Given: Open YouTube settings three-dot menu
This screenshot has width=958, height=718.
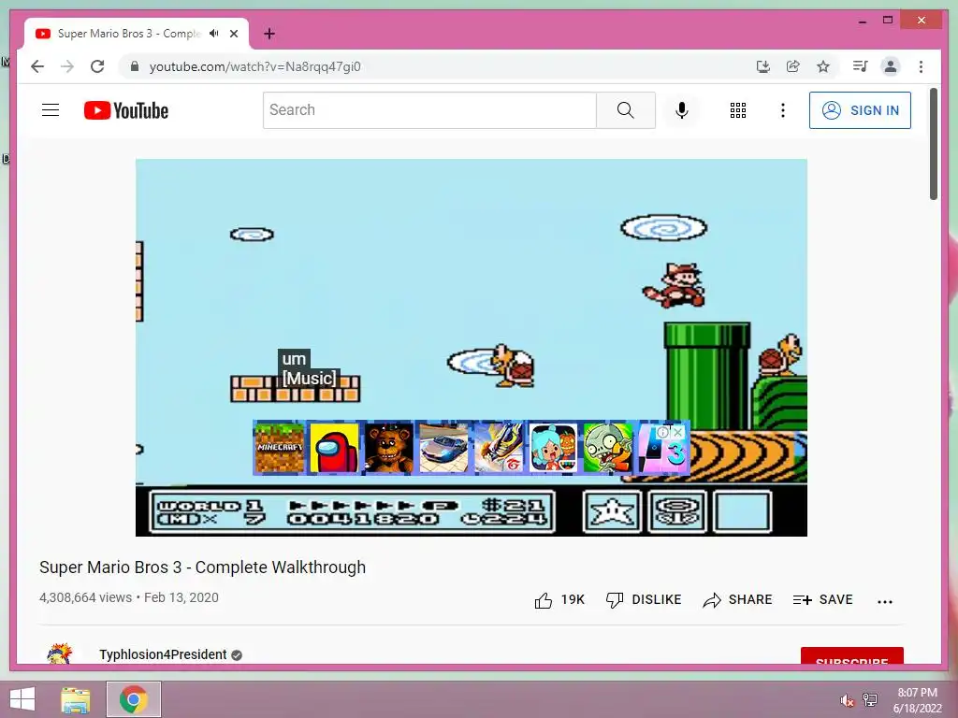Looking at the screenshot, I should (x=783, y=110).
